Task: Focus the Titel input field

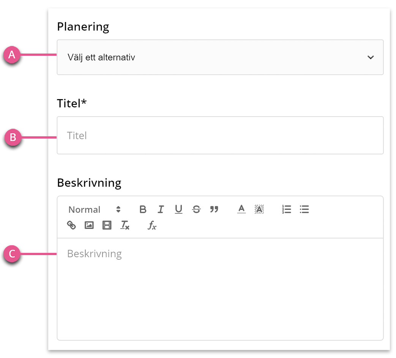Action: (220, 135)
